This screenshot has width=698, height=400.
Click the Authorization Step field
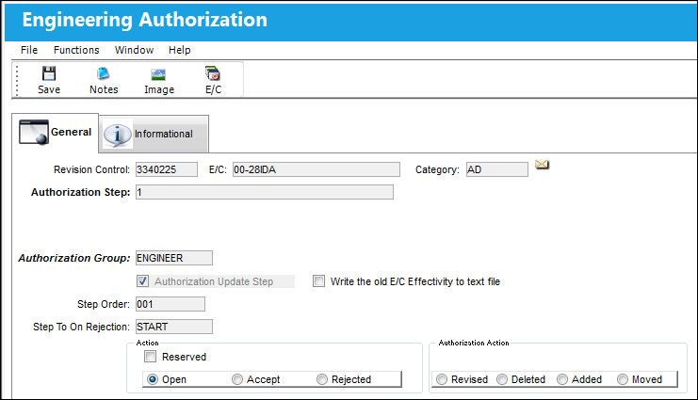click(265, 192)
